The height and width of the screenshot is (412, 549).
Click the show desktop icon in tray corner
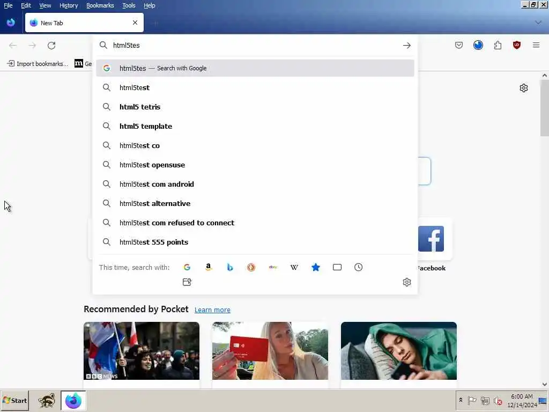click(x=543, y=401)
